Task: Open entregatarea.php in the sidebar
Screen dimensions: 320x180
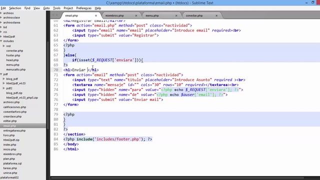Action: coord(14,130)
